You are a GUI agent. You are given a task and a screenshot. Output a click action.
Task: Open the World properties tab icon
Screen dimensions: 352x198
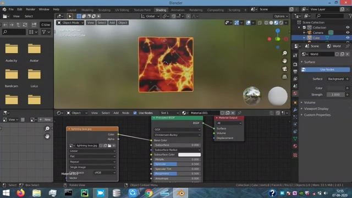(x=295, y=94)
